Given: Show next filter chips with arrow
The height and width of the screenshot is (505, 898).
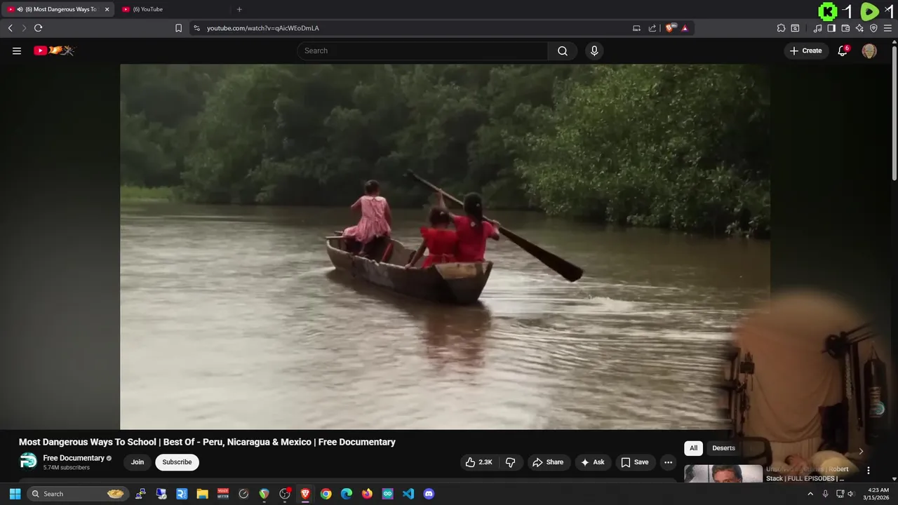Looking at the screenshot, I should click(861, 451).
